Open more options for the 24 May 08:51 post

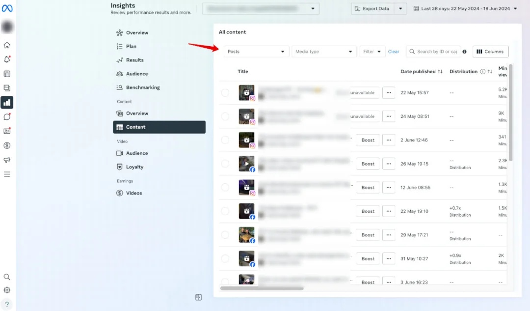click(x=389, y=116)
